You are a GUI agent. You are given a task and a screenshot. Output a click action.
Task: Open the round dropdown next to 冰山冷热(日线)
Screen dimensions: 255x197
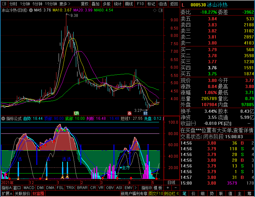coord(31,10)
